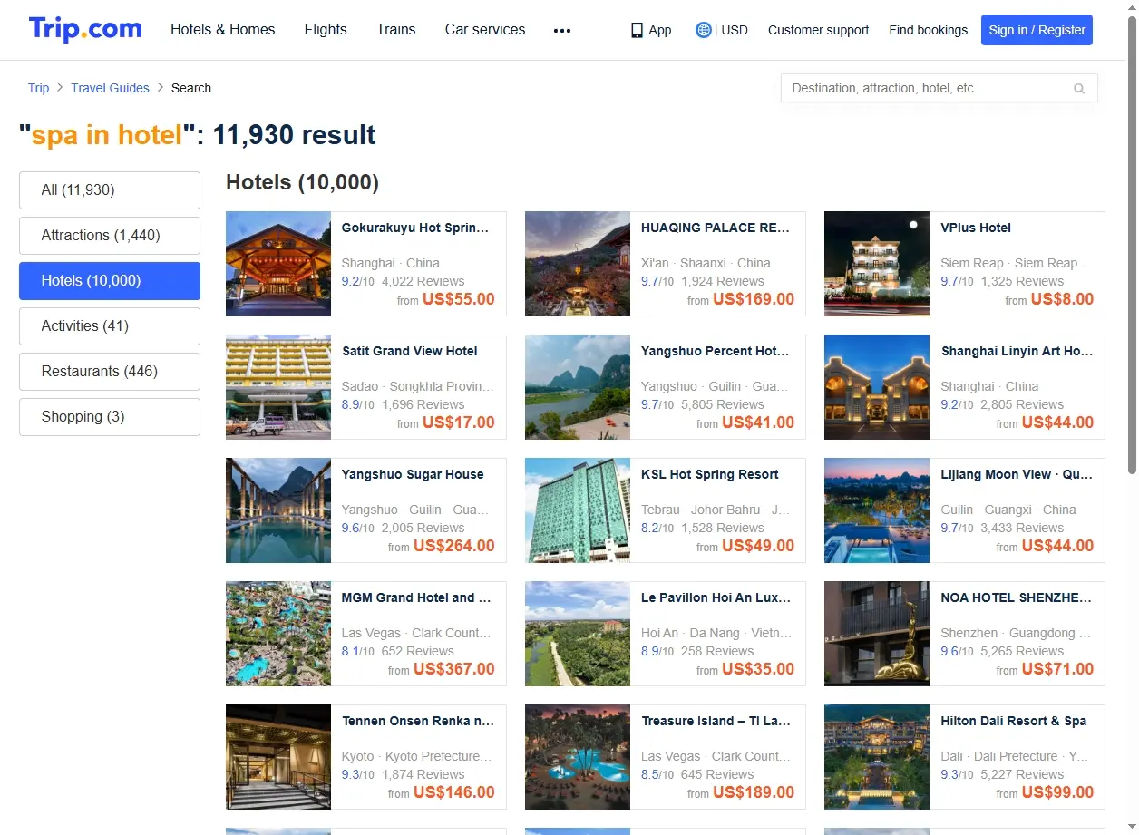Open Yangshuo Sugar House thumbnail
Screen dimensions: 1139x835
point(278,510)
